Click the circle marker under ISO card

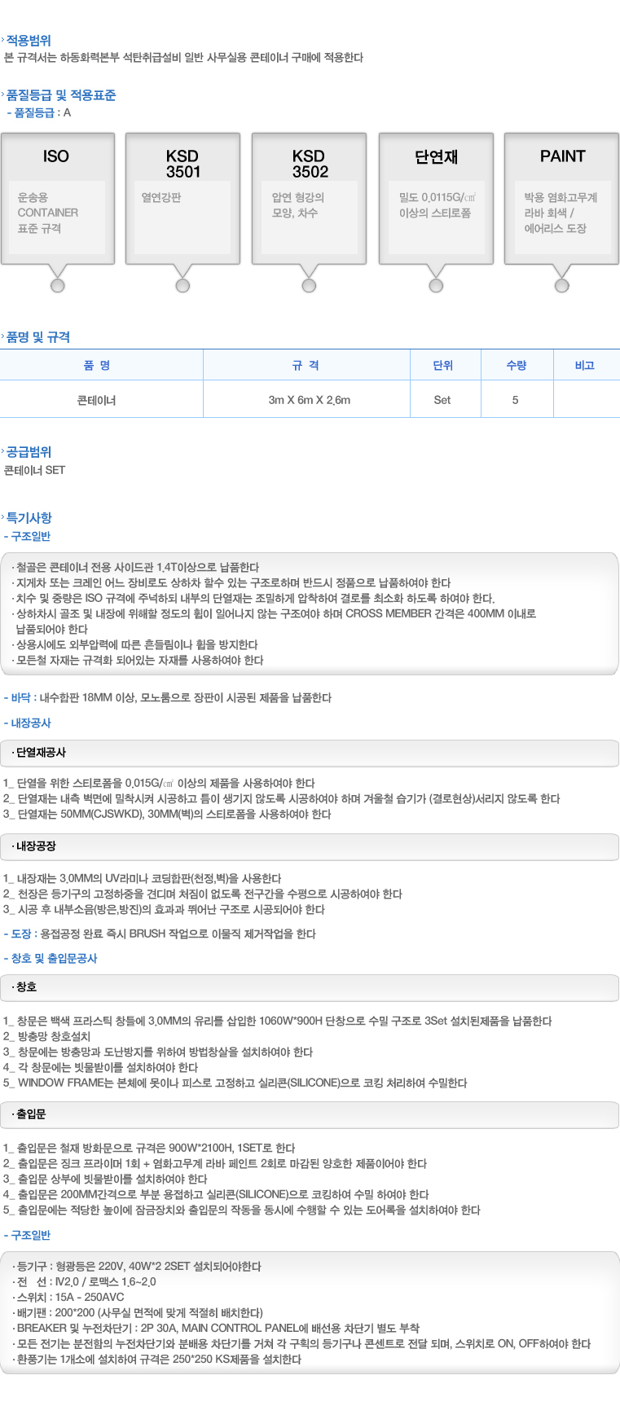click(57, 285)
